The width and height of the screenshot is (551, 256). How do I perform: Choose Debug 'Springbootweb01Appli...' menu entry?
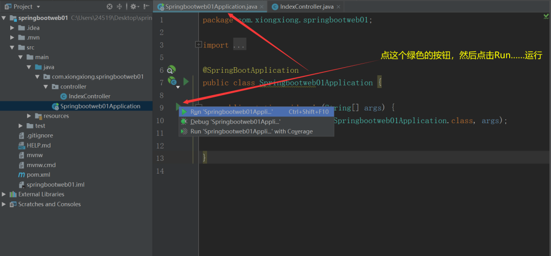tap(256, 122)
